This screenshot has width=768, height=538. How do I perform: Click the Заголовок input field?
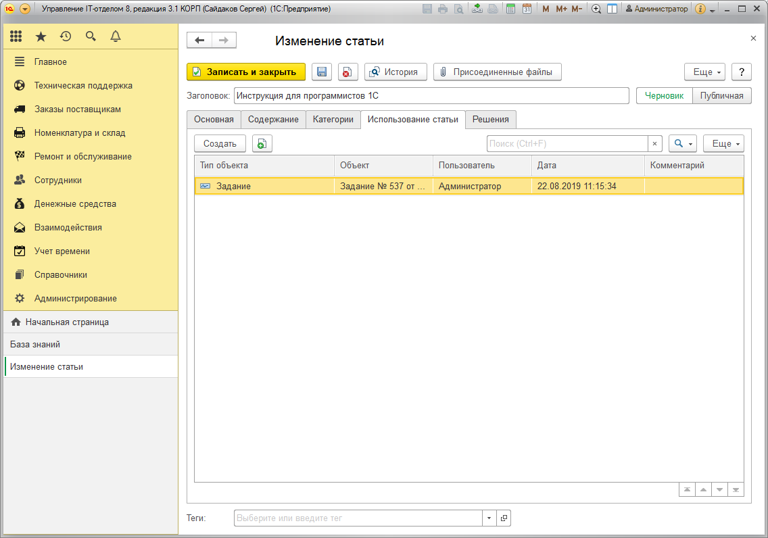(x=431, y=95)
